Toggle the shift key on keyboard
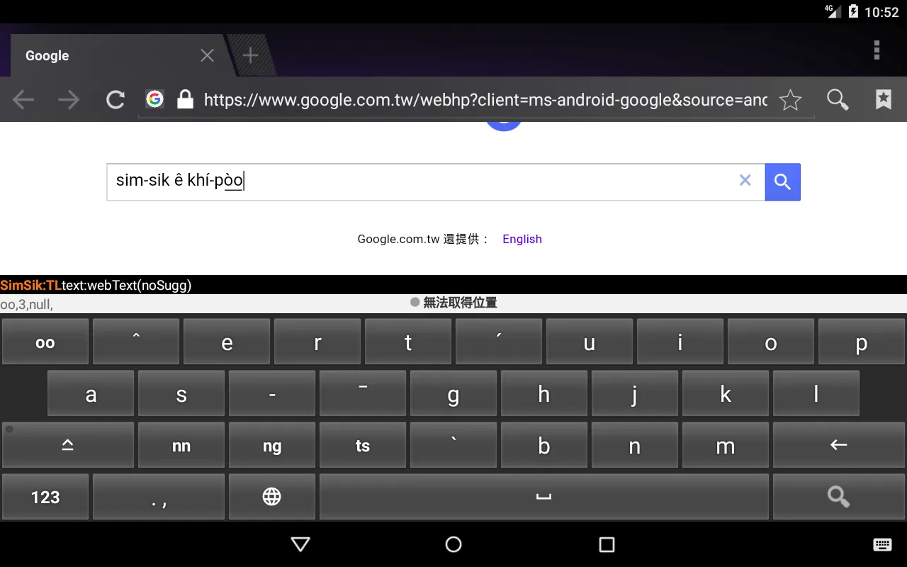The height and width of the screenshot is (567, 907). [x=68, y=444]
